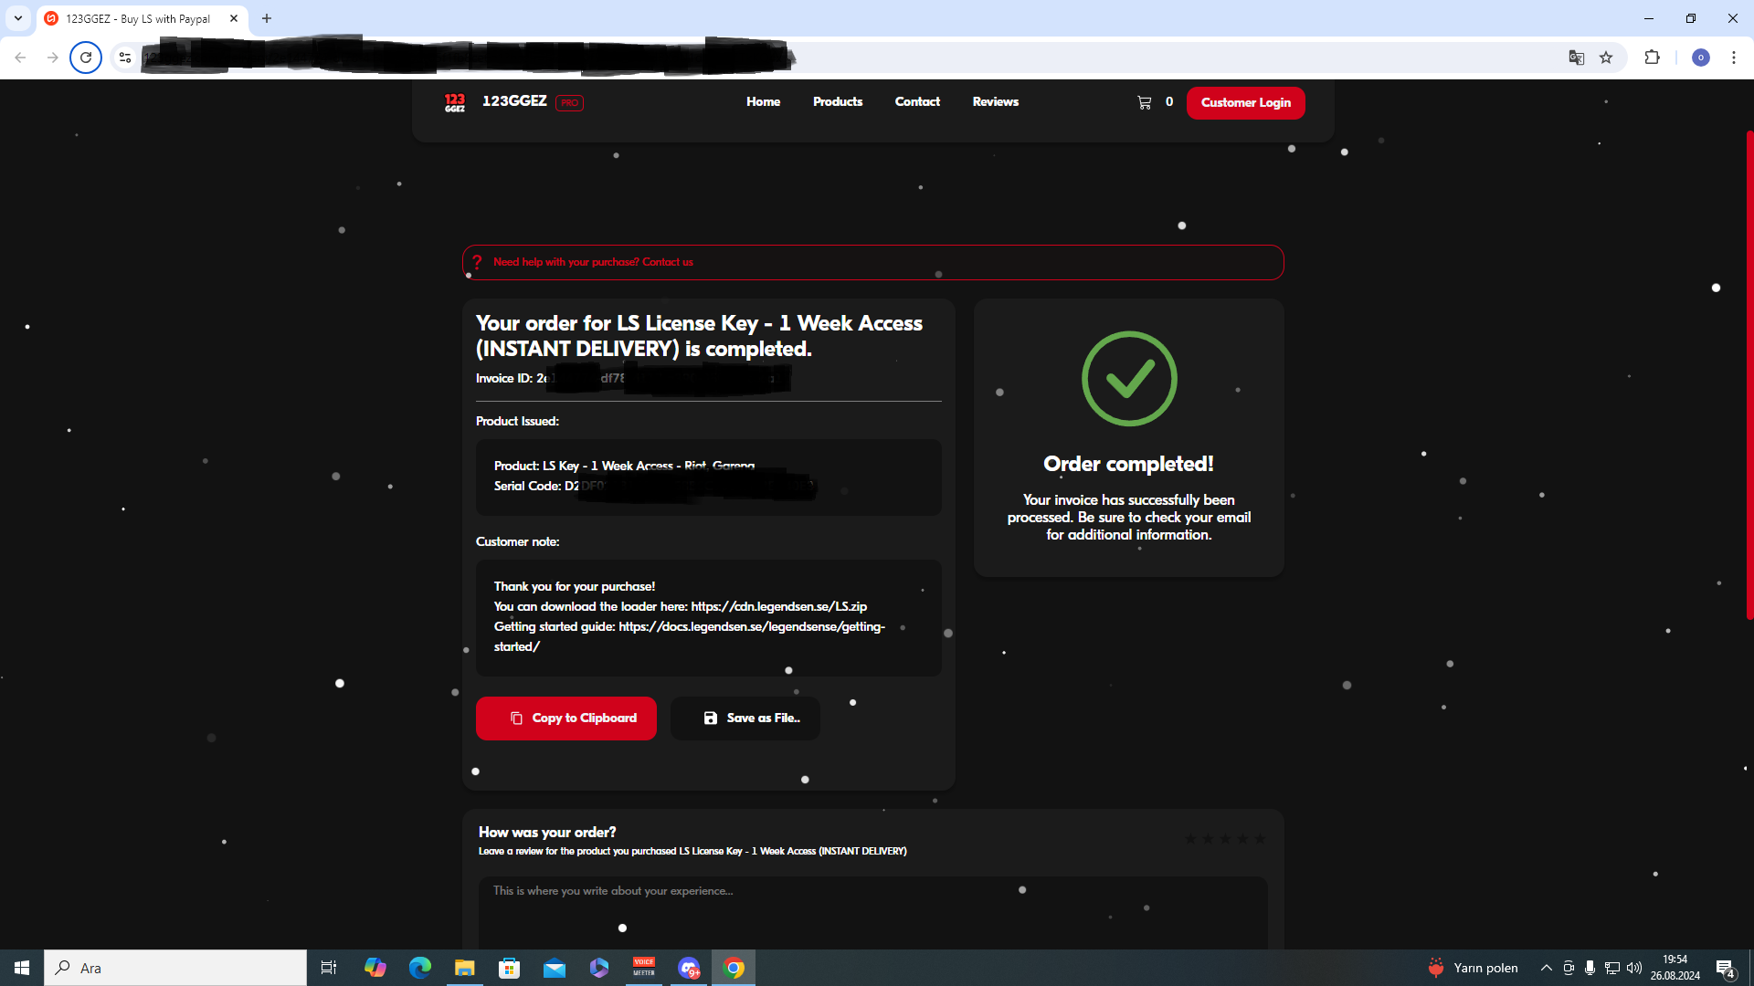Open the Contact page
The image size is (1754, 986).
pyautogui.click(x=917, y=102)
